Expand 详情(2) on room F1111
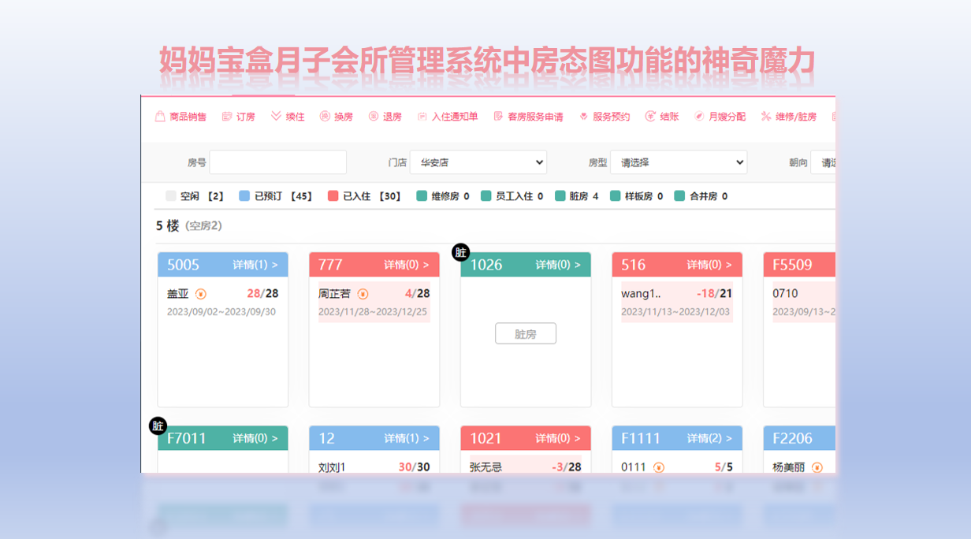 click(709, 438)
